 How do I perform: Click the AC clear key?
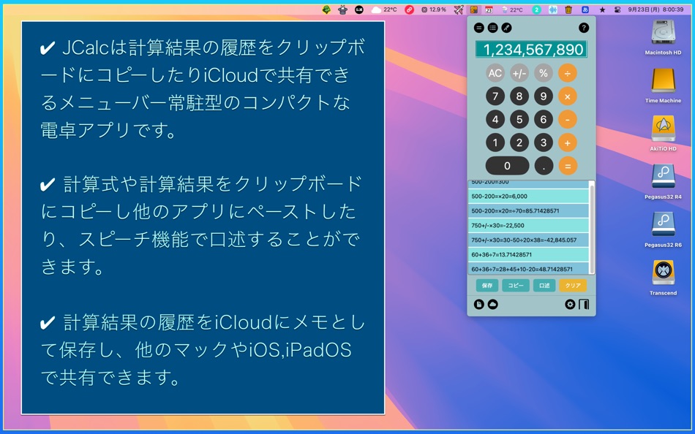(x=495, y=73)
